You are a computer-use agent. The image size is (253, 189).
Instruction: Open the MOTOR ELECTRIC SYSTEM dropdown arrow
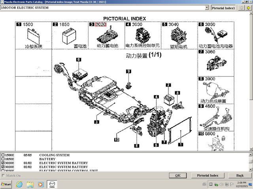coord(207,7)
